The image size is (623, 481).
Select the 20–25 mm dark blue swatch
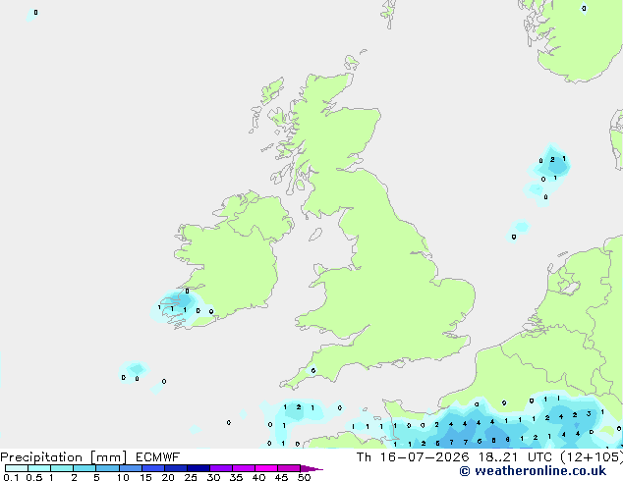(176, 468)
